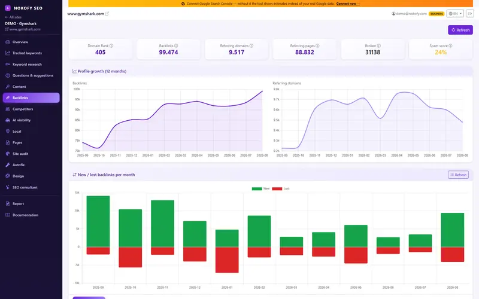This screenshot has height=299, width=479.
Task: Click the Nokofy SEO logo icon
Action: point(8,8)
